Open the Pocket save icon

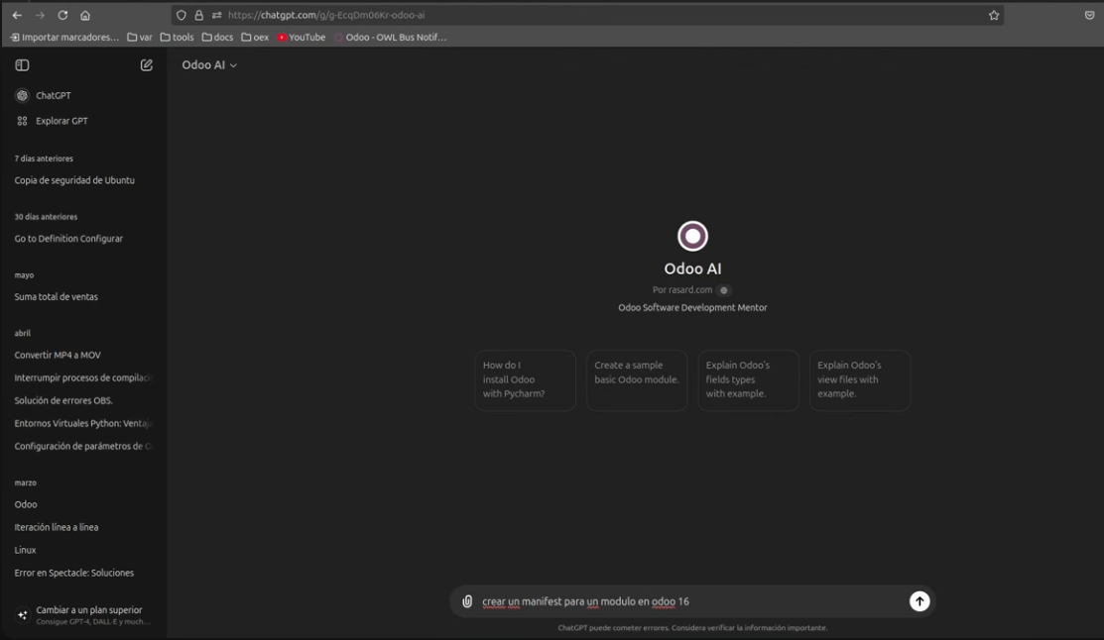pos(1089,15)
